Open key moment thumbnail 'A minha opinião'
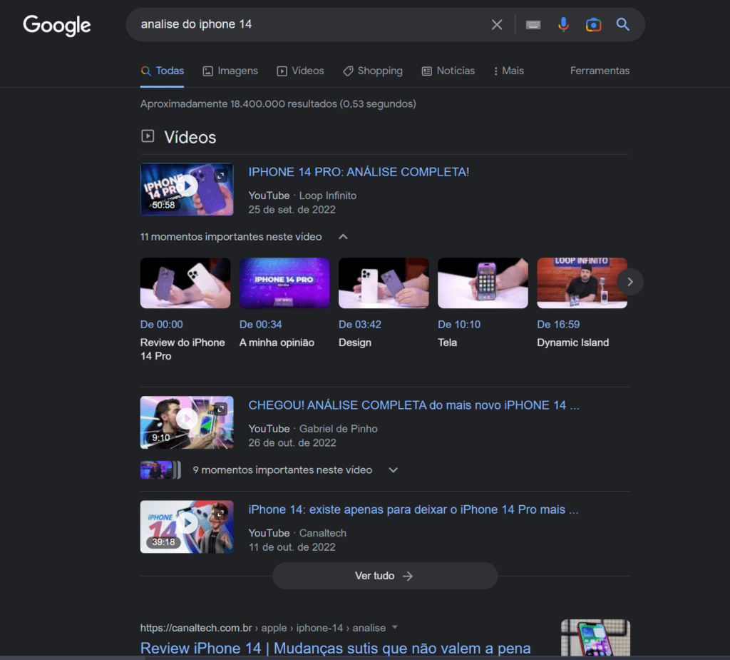730x660 pixels. (284, 283)
